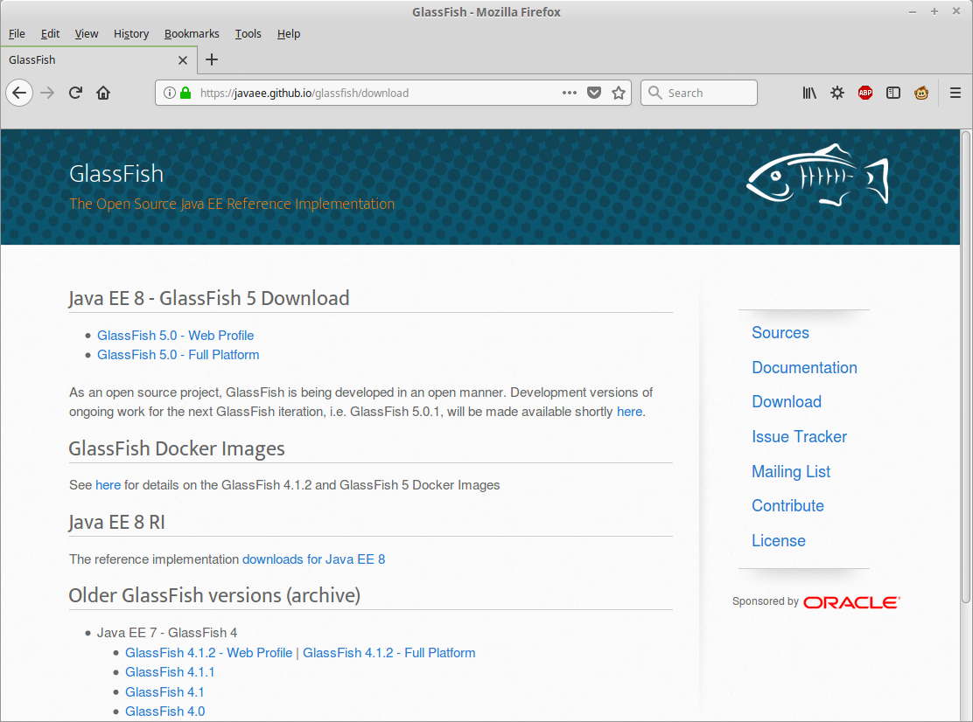Open a new tab with plus button
This screenshot has height=722, width=973.
point(212,59)
